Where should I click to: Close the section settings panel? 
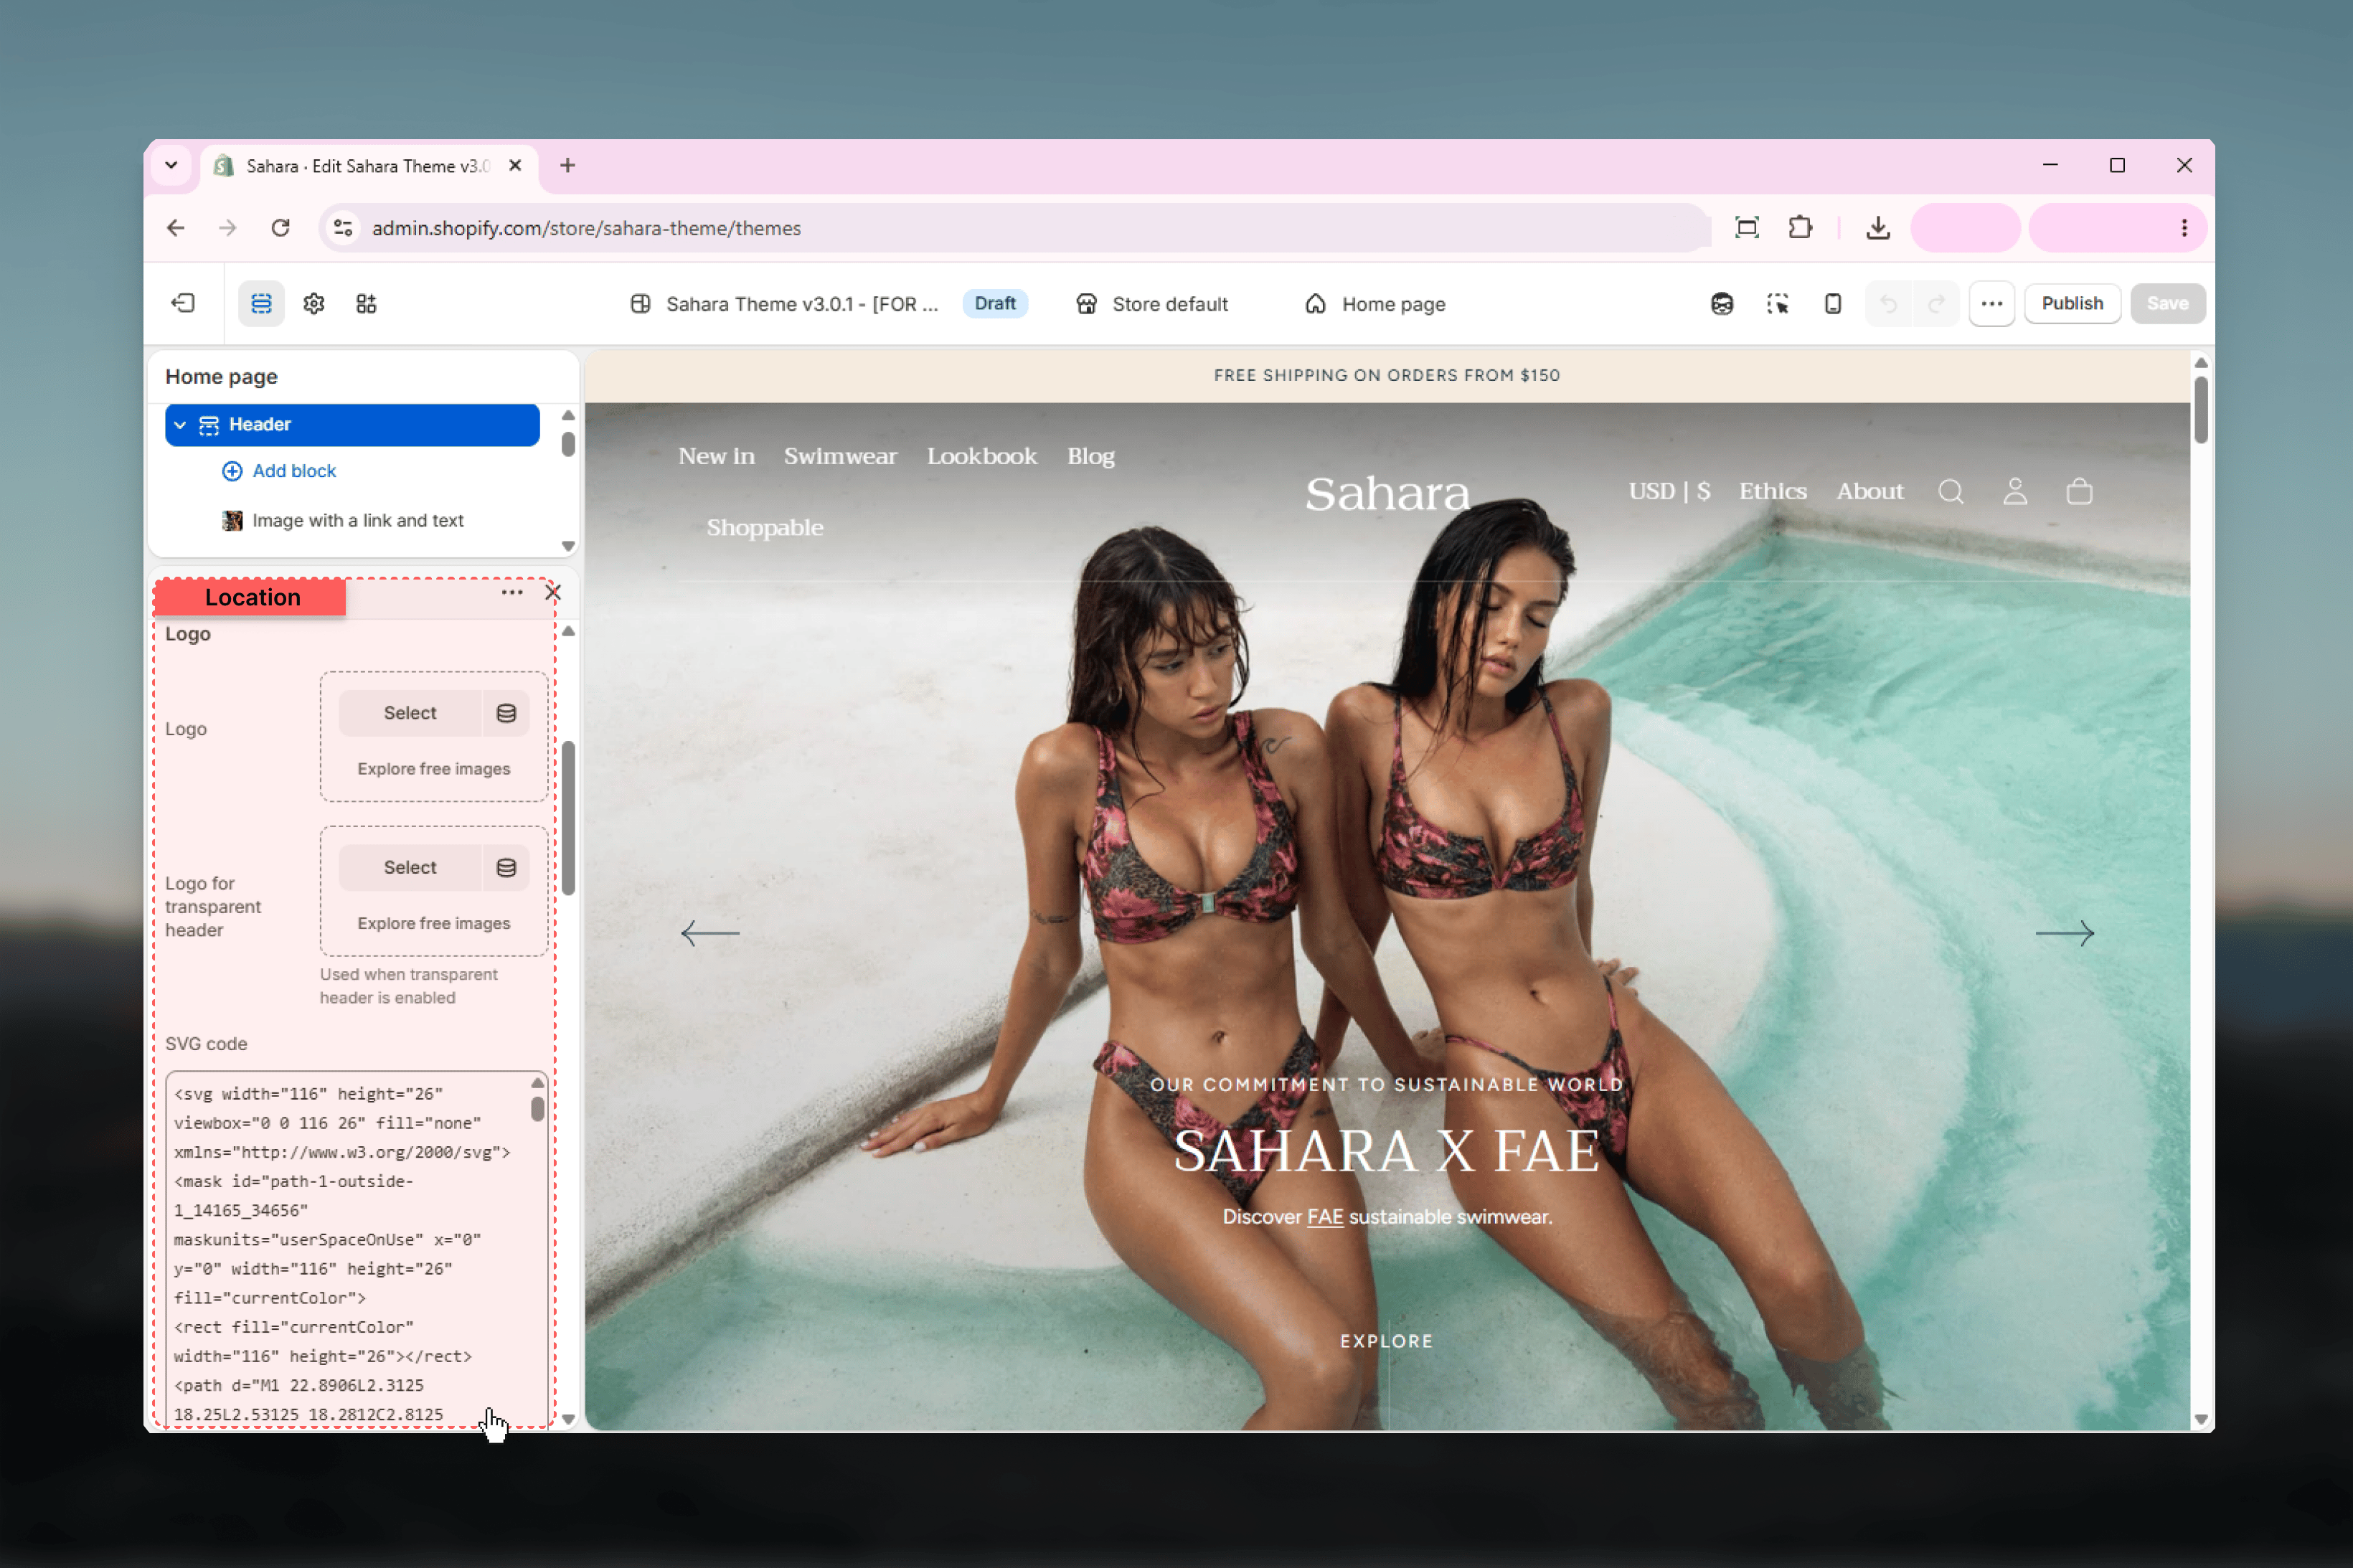tap(553, 593)
